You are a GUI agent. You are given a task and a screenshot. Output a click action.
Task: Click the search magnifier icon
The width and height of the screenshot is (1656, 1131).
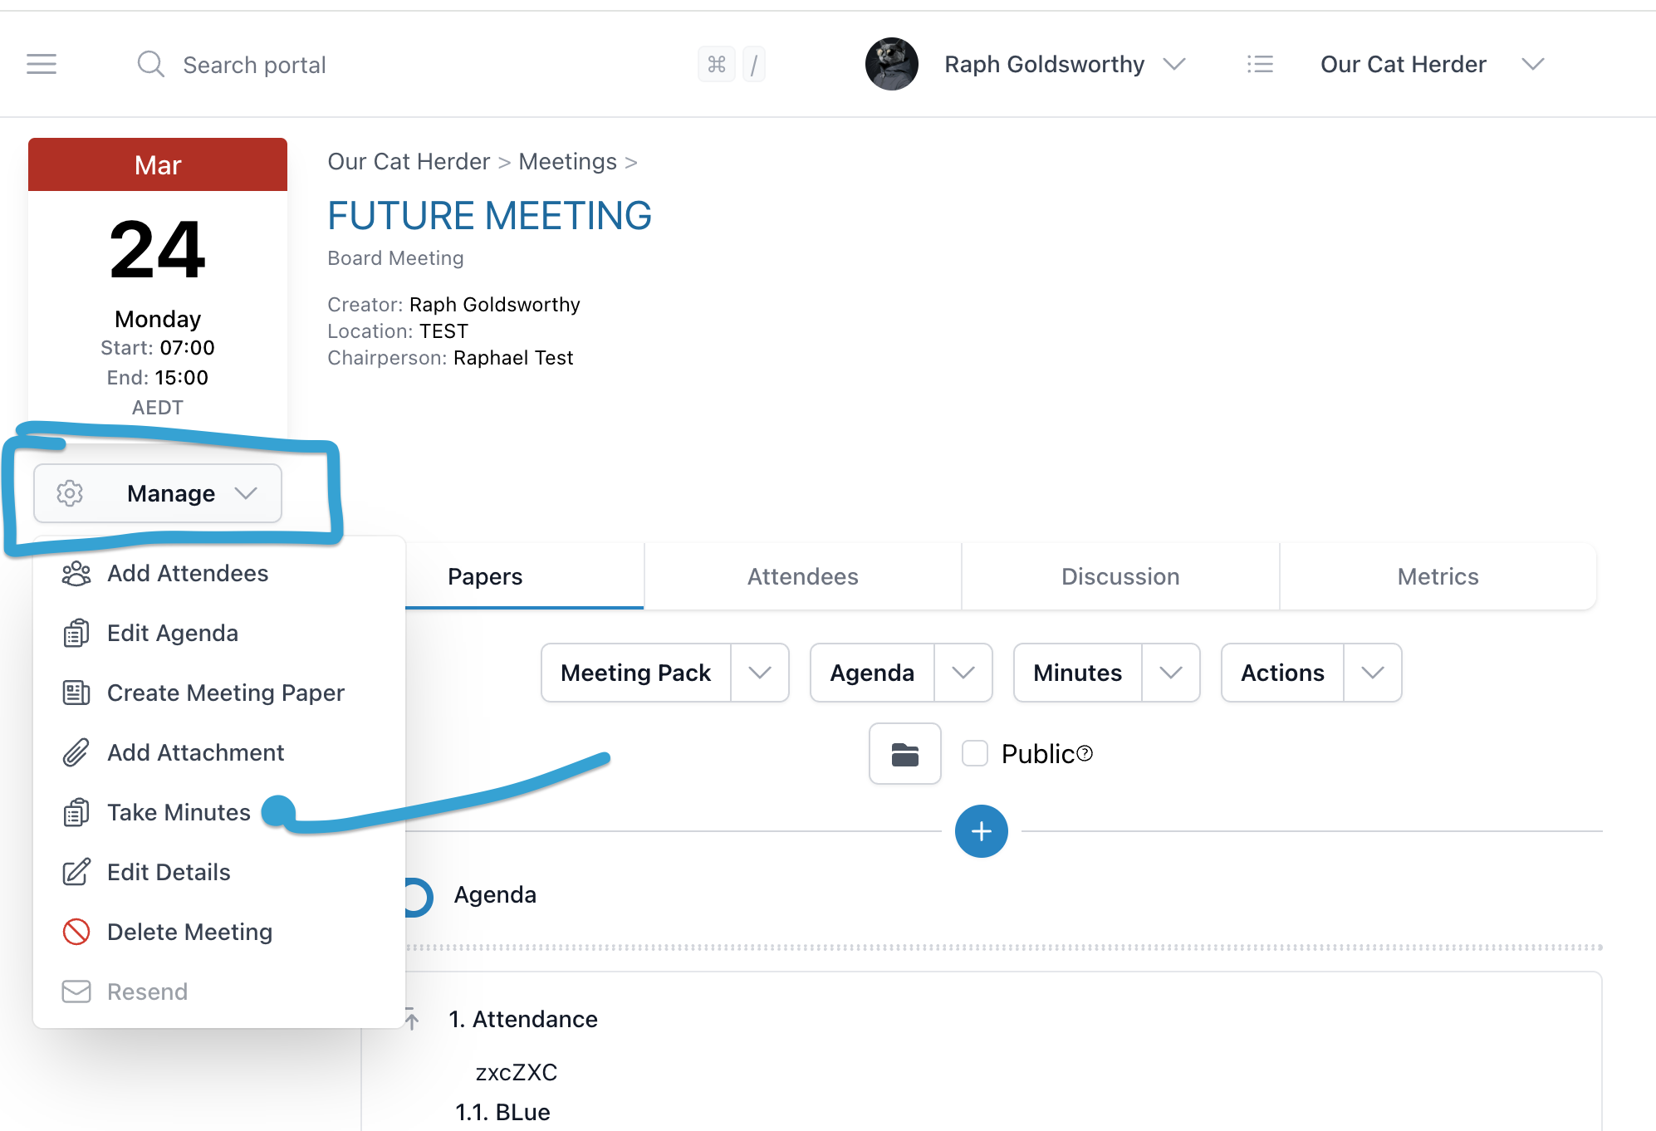pos(150,64)
